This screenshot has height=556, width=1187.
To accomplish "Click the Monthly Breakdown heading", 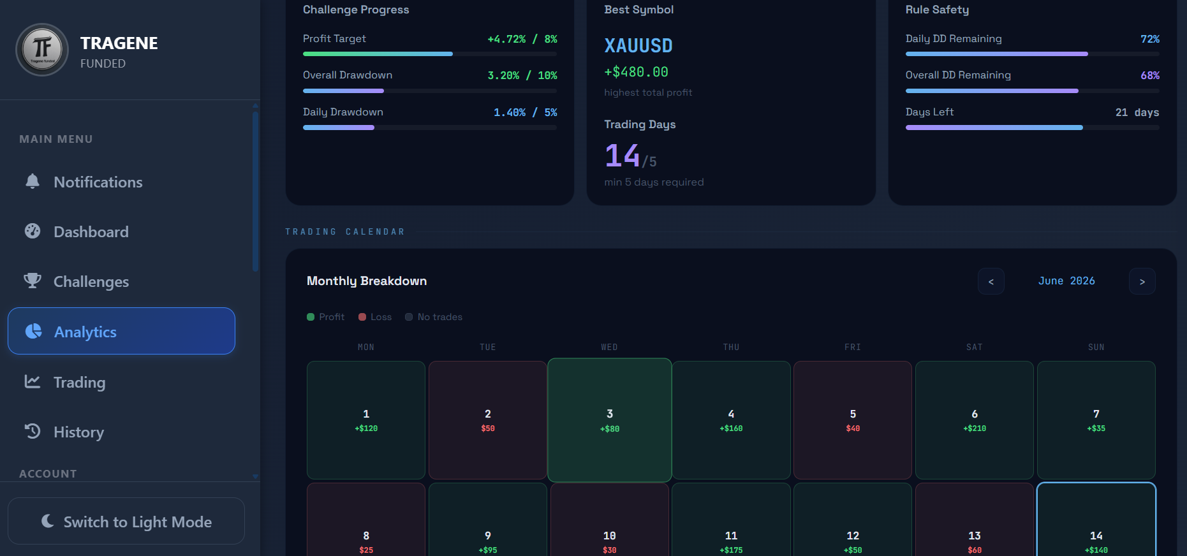I will [367, 281].
